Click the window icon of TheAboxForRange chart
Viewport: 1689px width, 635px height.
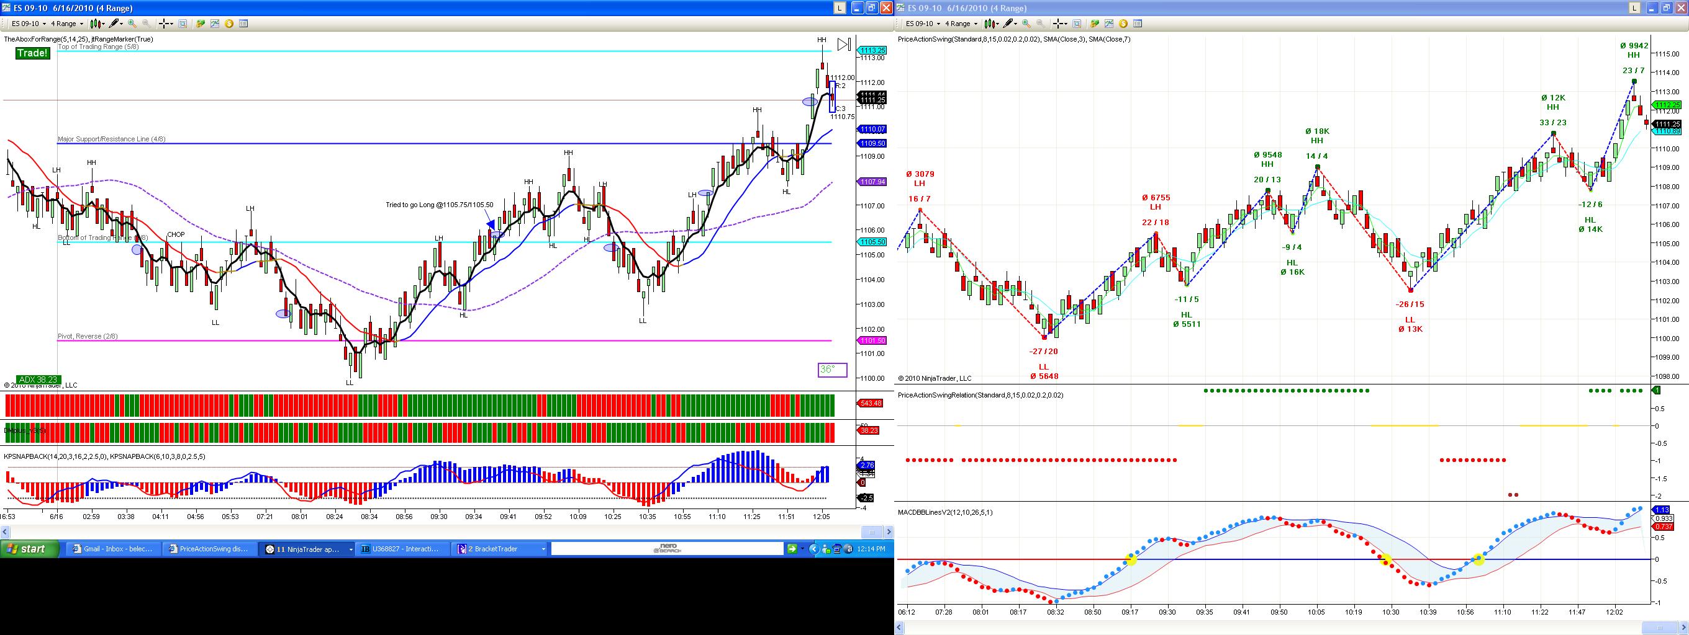click(x=7, y=8)
